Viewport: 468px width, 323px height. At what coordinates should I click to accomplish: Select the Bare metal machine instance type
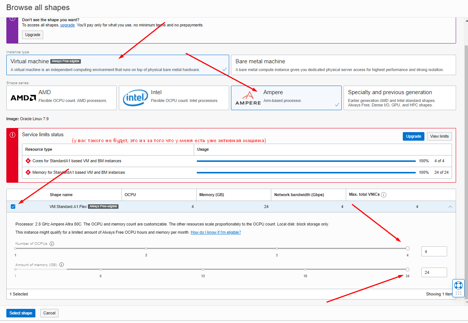coord(344,65)
